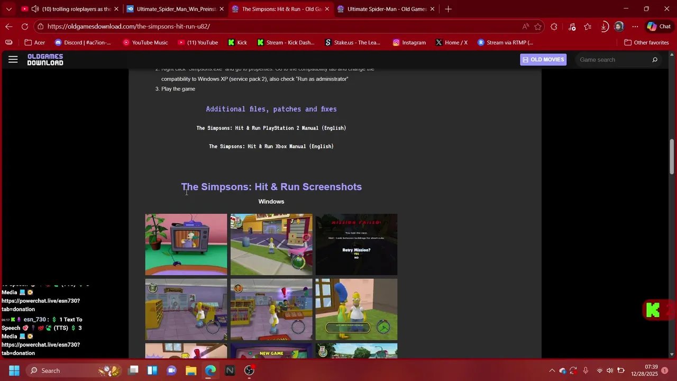Screen dimensions: 677x381
Task: Click the page vertical scrollbar thumb
Action: [672, 156]
